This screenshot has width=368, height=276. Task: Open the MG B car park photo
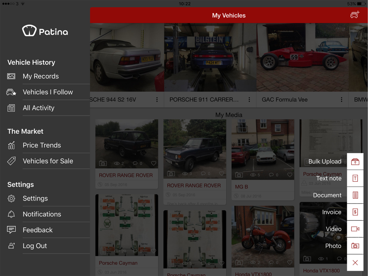tap(263, 149)
